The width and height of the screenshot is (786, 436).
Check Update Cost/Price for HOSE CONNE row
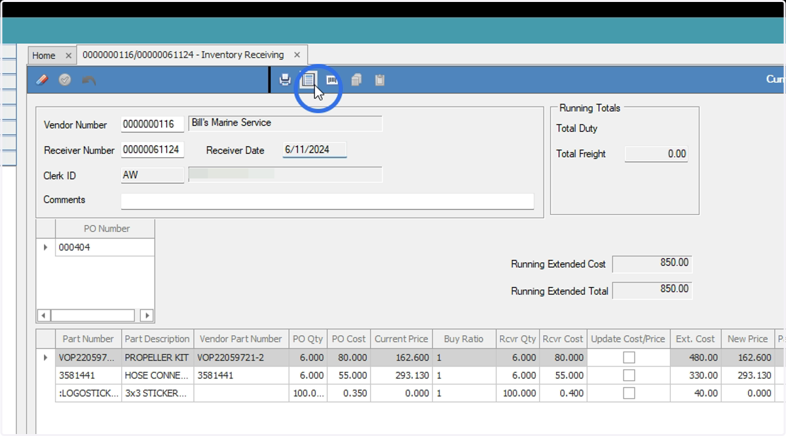pyautogui.click(x=629, y=375)
